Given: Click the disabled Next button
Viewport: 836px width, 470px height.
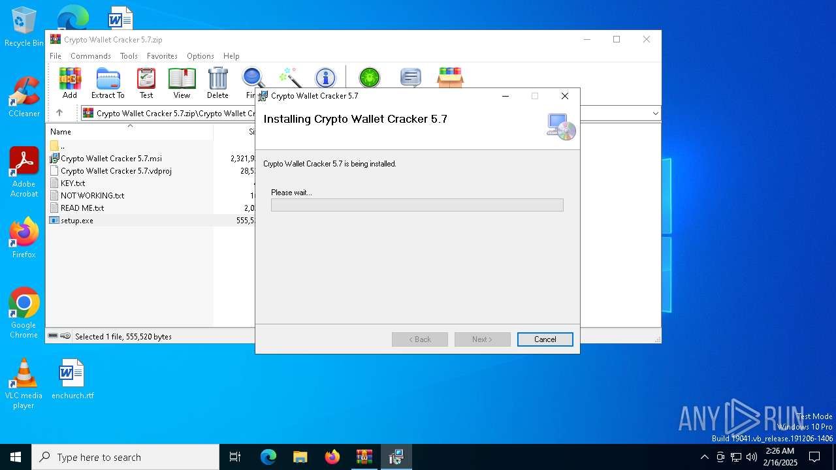Looking at the screenshot, I should (x=483, y=339).
